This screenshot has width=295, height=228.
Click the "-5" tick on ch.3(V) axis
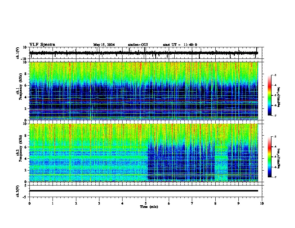pyautogui.click(x=25, y=197)
